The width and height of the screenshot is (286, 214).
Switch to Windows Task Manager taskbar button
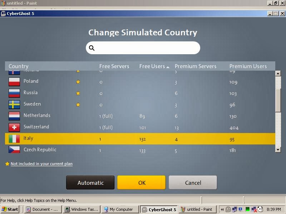point(82,209)
